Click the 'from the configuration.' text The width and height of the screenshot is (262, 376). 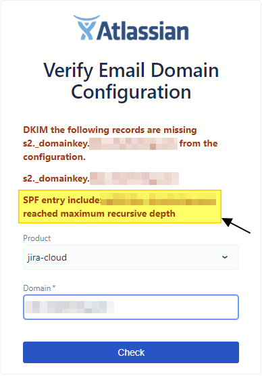point(120,150)
